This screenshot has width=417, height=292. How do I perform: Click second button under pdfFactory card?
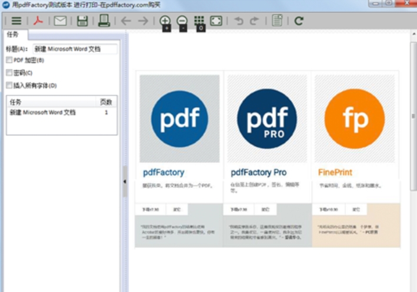tap(177, 210)
